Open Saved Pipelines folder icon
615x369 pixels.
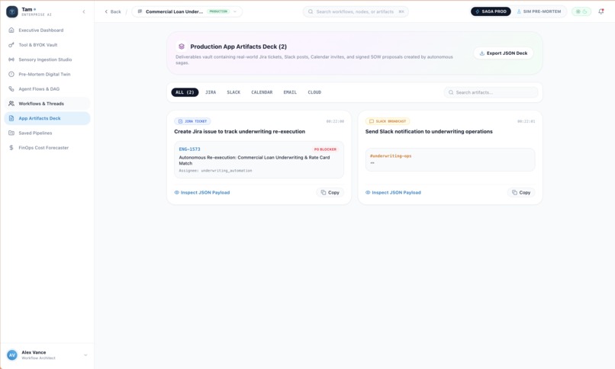coord(11,133)
